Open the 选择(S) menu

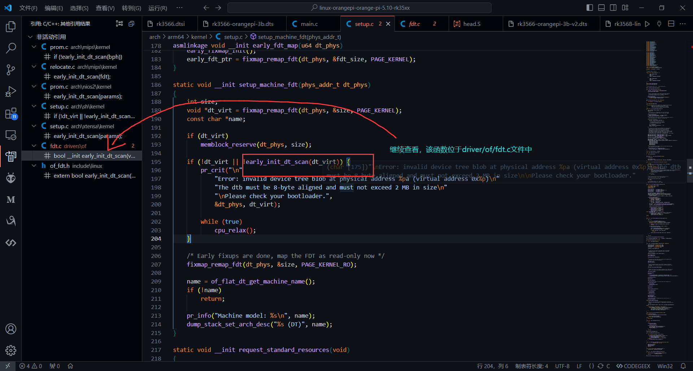[79, 8]
